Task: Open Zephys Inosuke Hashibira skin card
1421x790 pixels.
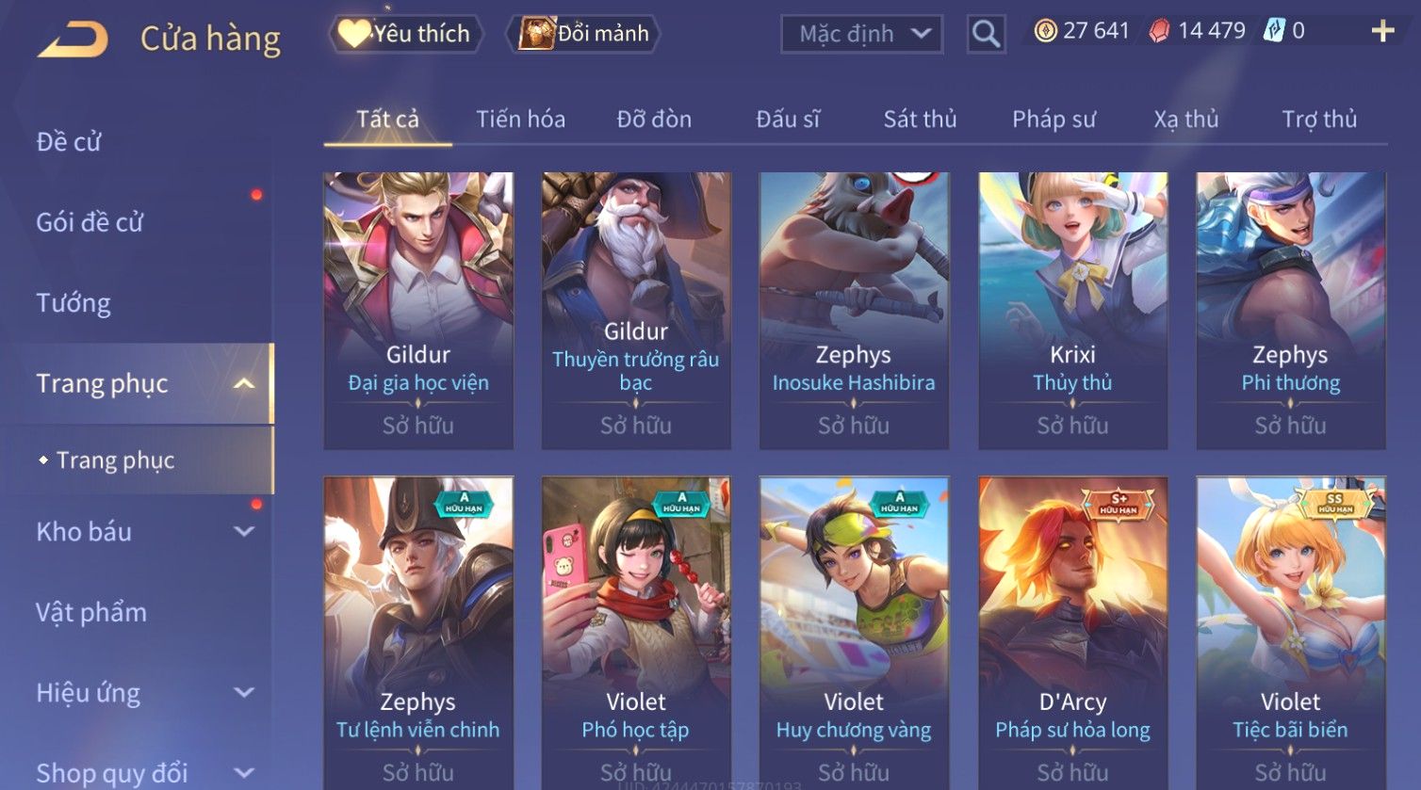Action: pos(854,311)
